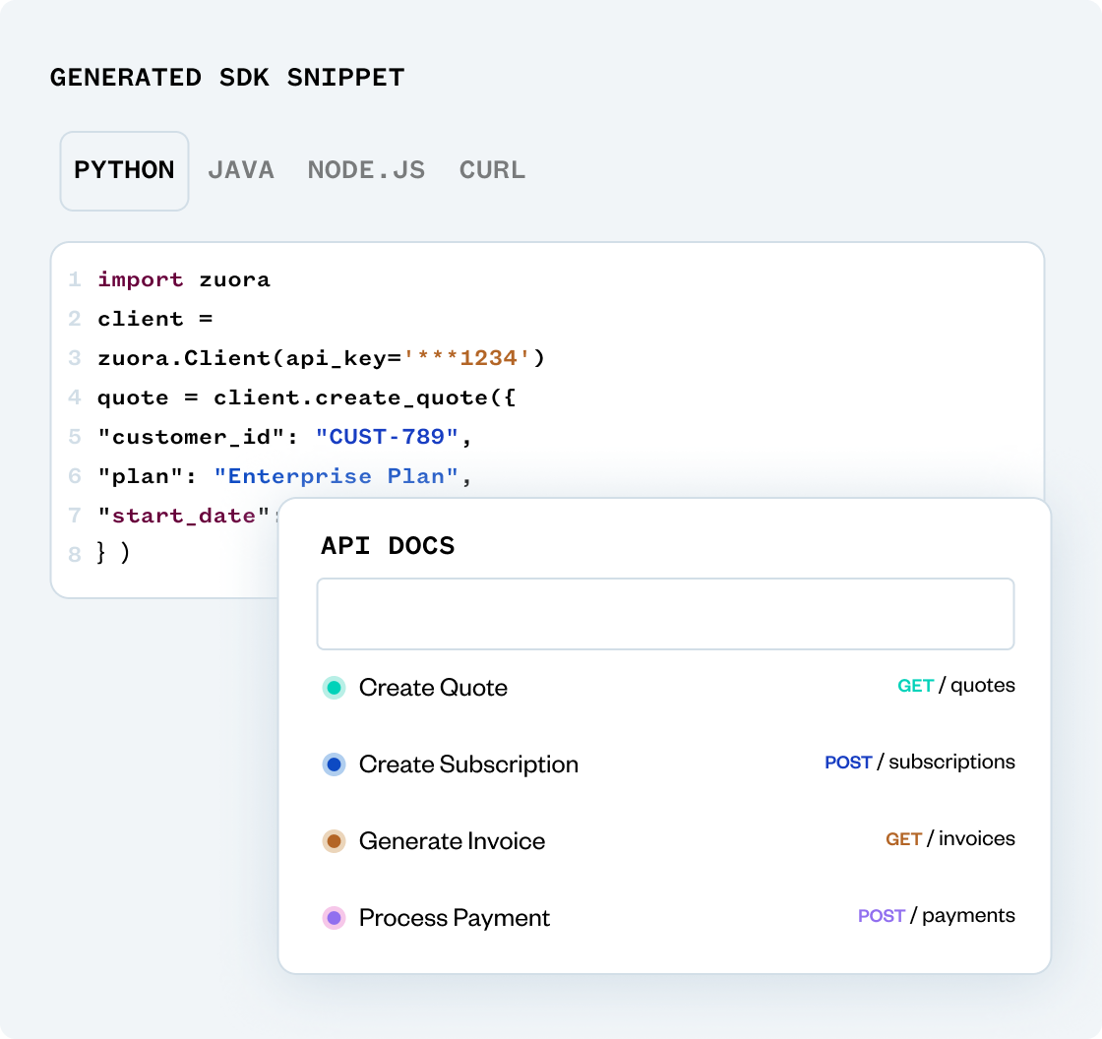Open the Create Subscription endpoint

coord(468,764)
